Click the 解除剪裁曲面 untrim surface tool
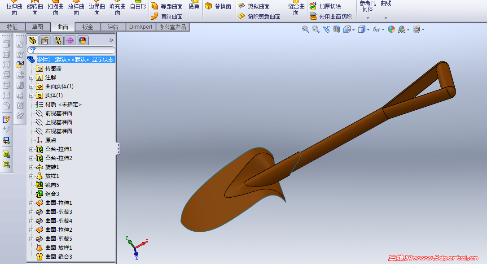The width and height of the screenshot is (487, 264). point(259,17)
